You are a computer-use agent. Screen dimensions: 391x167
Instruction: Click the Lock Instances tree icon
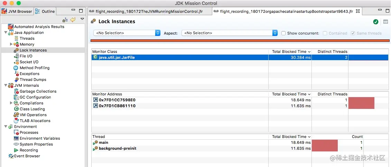point(16,50)
